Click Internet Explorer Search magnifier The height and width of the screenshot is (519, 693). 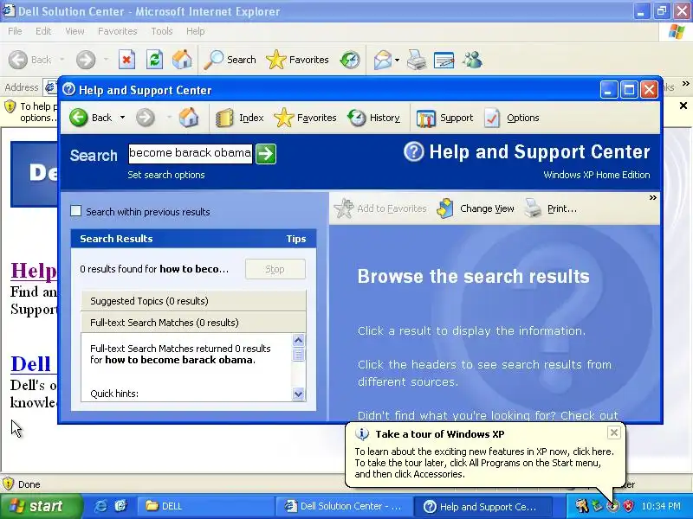(x=213, y=60)
